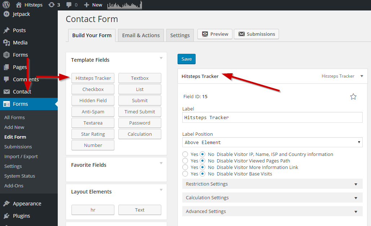Open the Label Position dropdown

point(272,143)
